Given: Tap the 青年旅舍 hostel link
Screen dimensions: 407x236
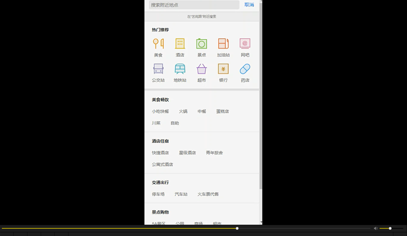Looking at the screenshot, I should [214, 153].
